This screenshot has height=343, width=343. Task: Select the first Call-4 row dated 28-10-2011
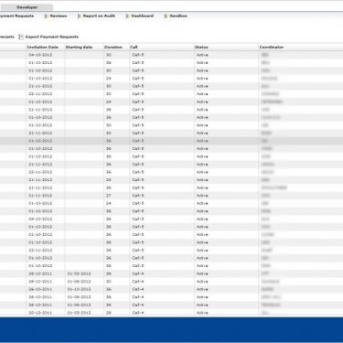point(171,273)
